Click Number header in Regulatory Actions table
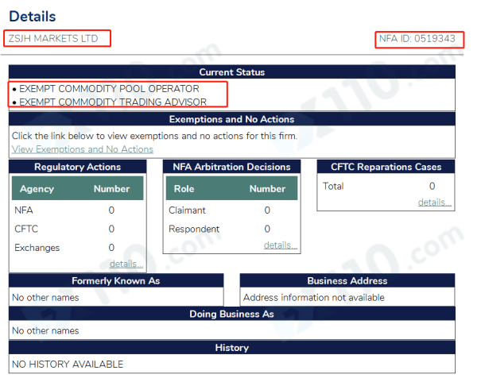 click(111, 188)
